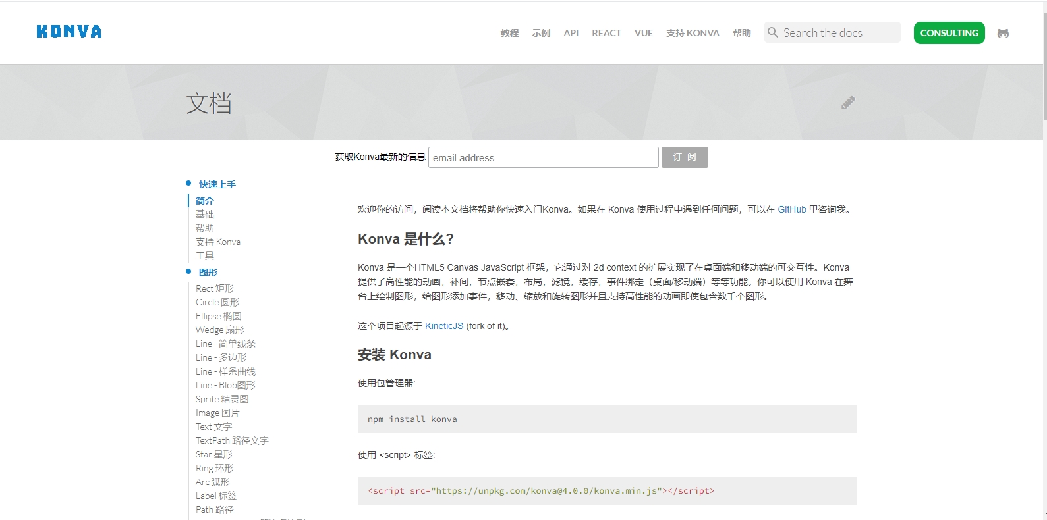Open Path 路径 docs
1047x520 pixels.
click(x=215, y=509)
